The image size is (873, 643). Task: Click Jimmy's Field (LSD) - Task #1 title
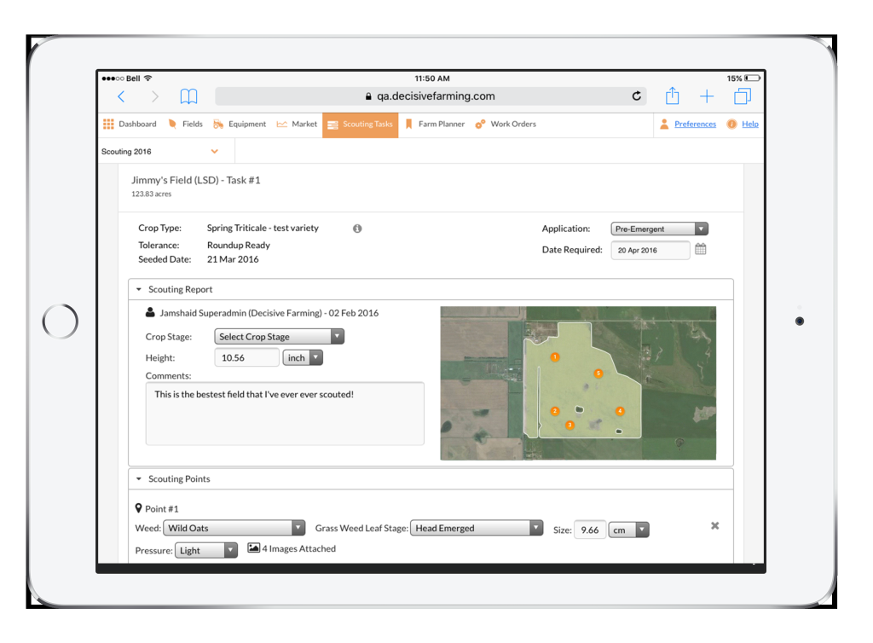coord(195,180)
